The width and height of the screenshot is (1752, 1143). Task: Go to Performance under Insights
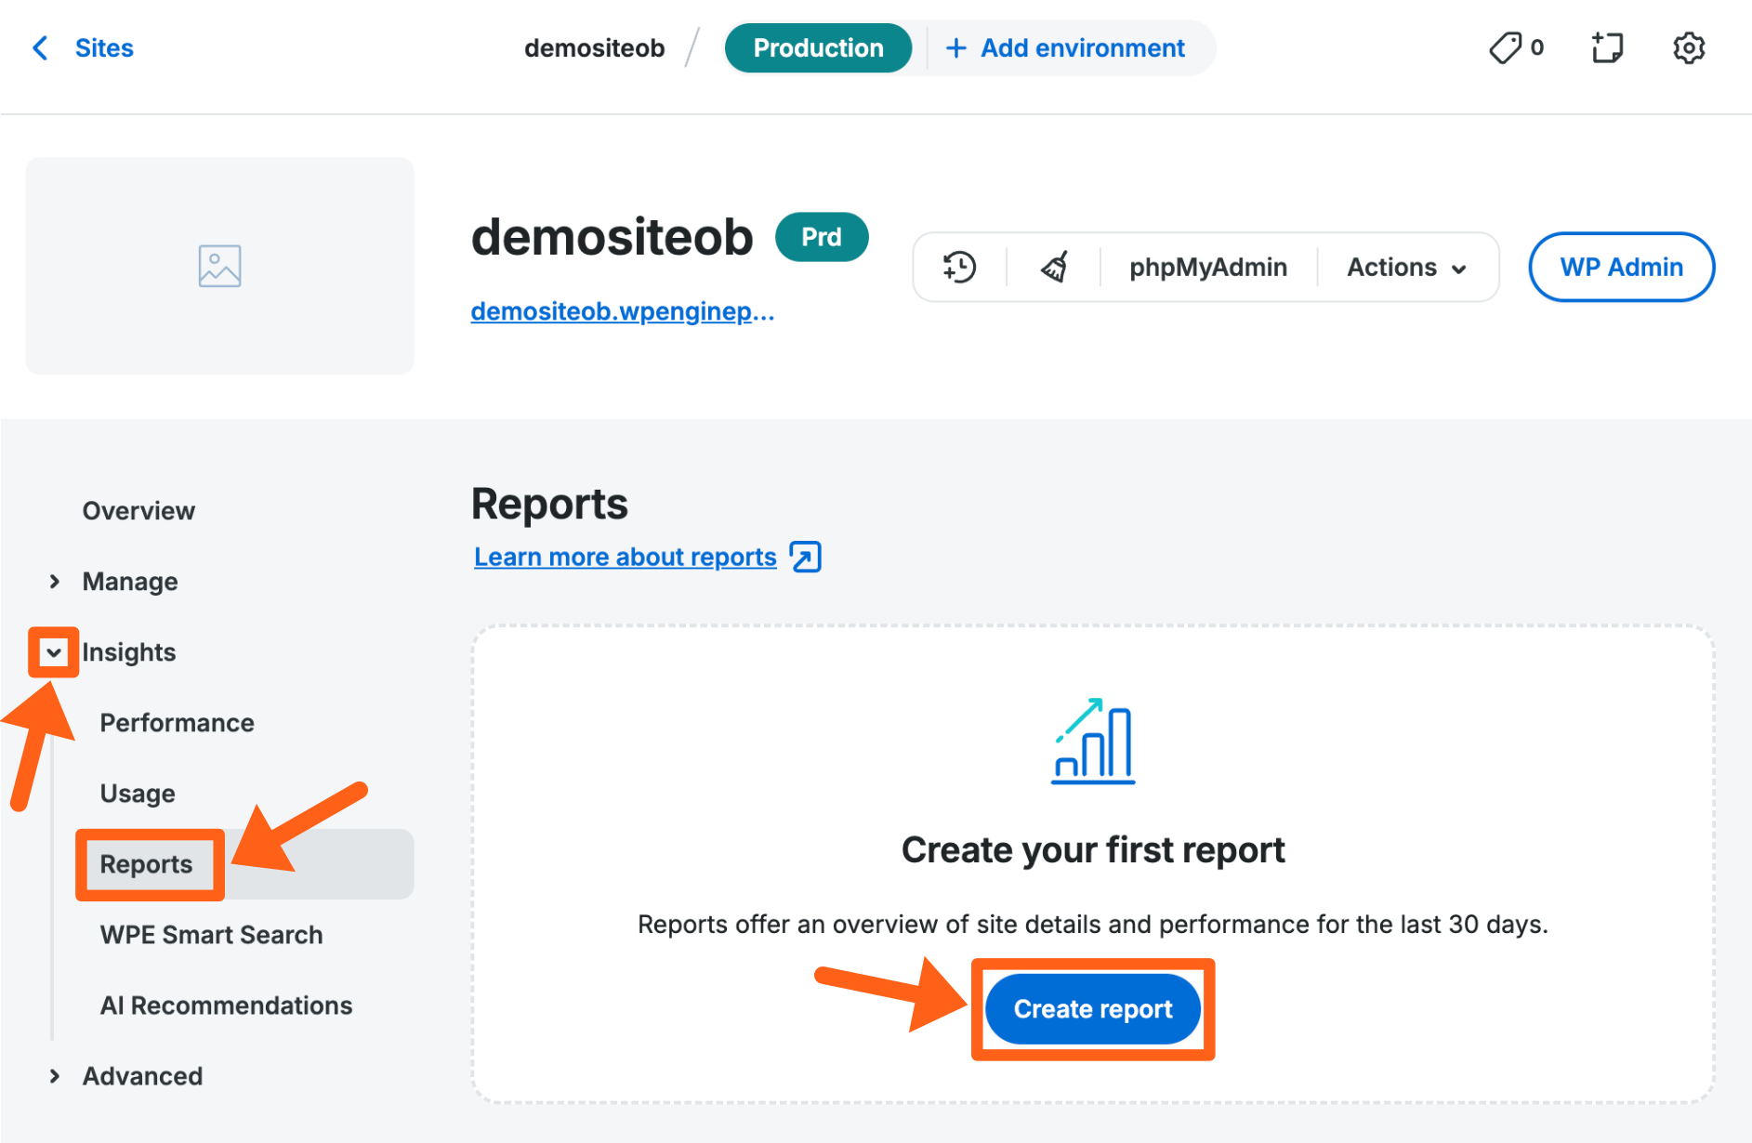(x=177, y=723)
